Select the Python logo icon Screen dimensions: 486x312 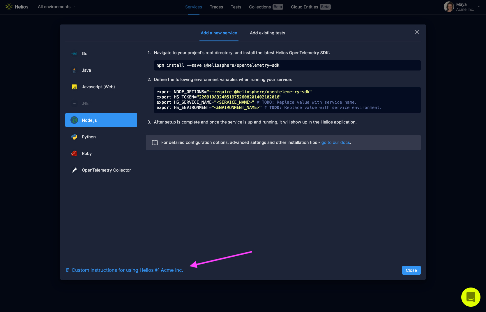75,137
